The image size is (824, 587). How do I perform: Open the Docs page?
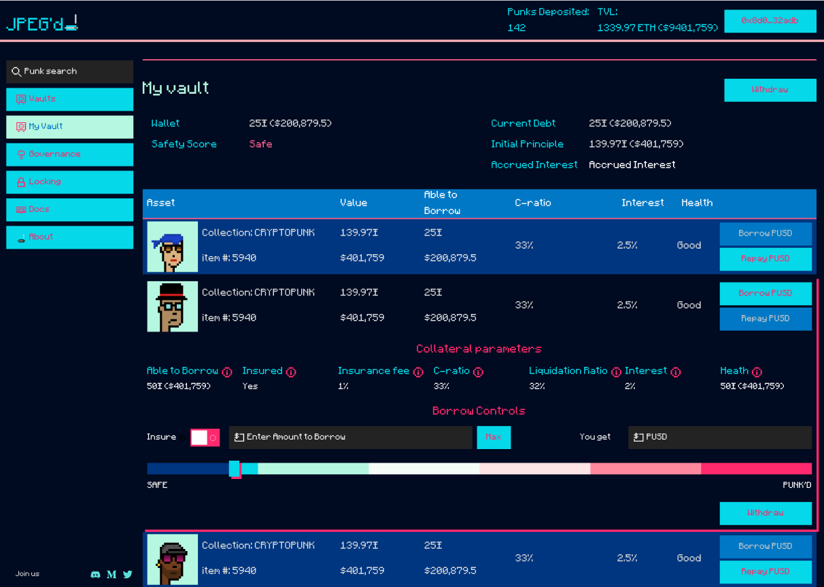point(69,209)
